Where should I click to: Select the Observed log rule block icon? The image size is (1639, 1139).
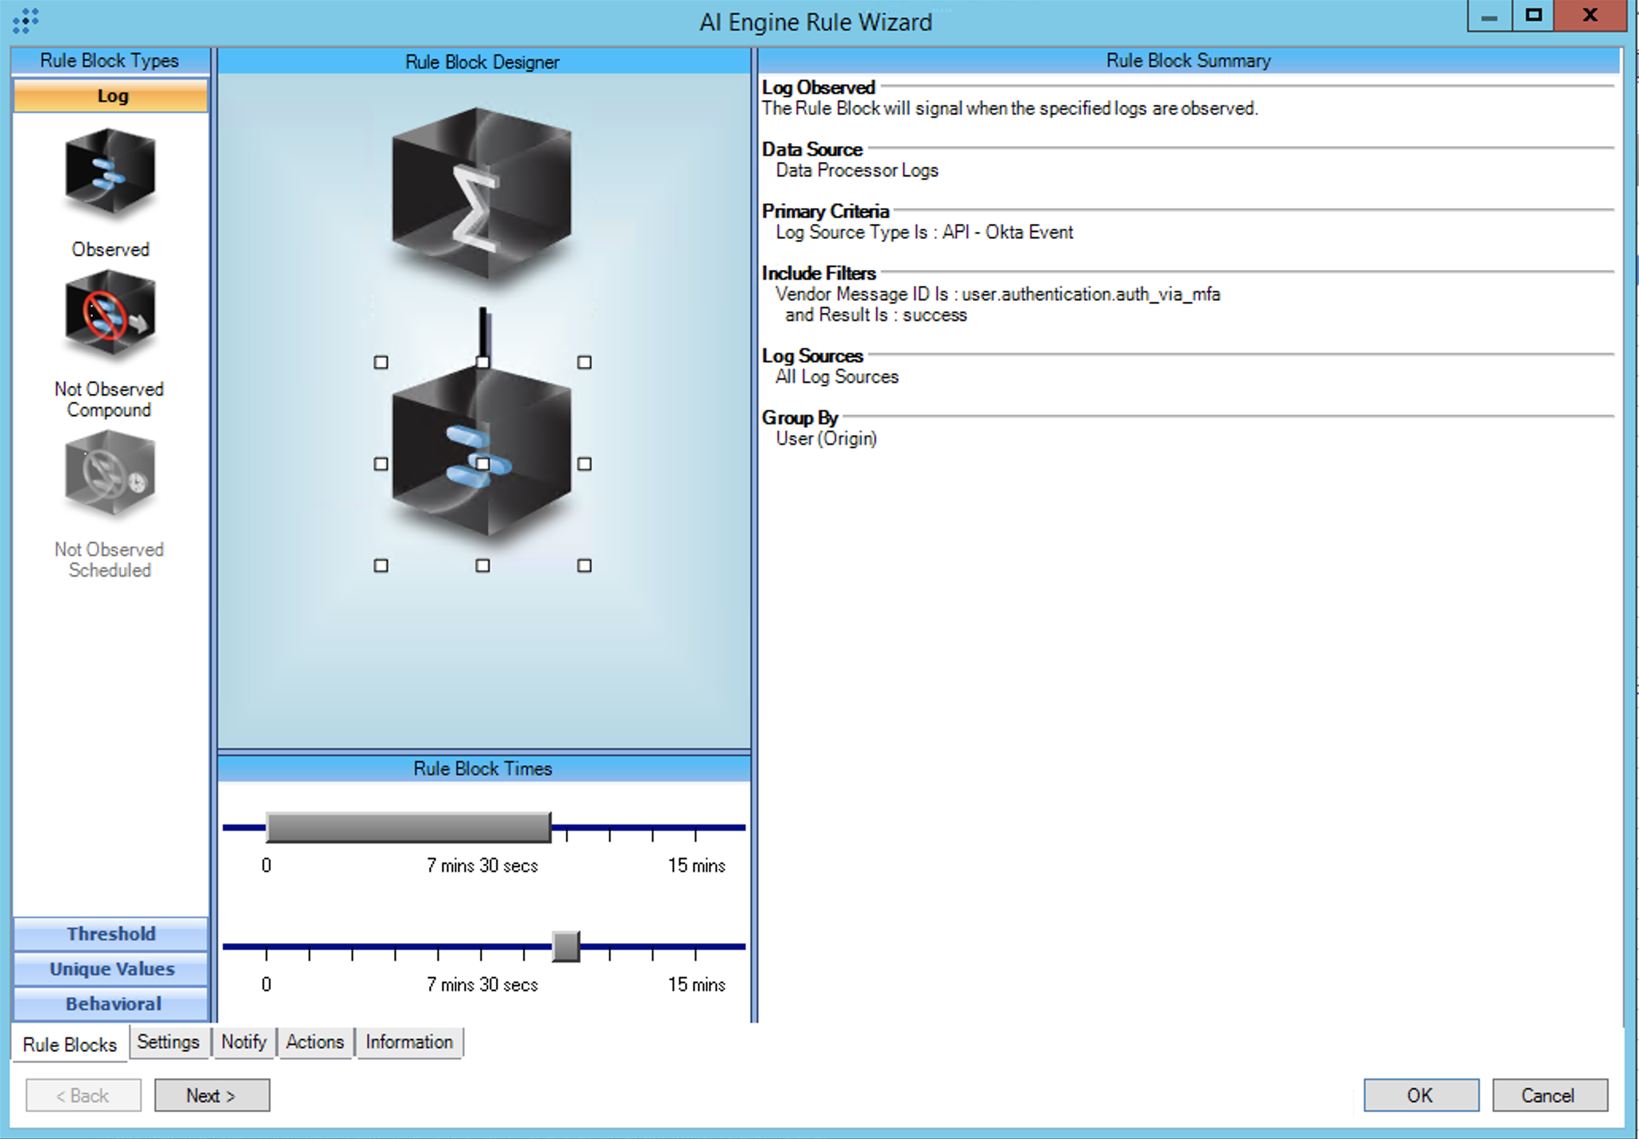pyautogui.click(x=110, y=173)
